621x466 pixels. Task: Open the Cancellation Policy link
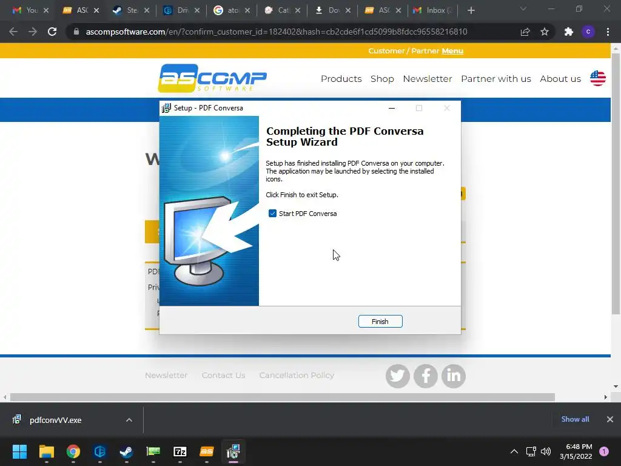point(297,375)
